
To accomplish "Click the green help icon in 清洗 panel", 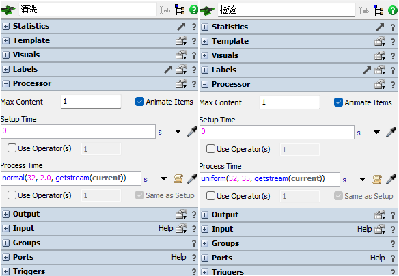I will (193, 10).
